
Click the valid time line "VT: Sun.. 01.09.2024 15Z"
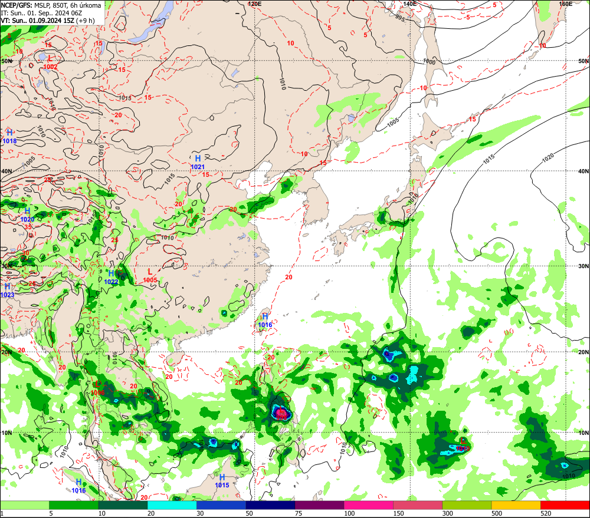(x=37, y=20)
